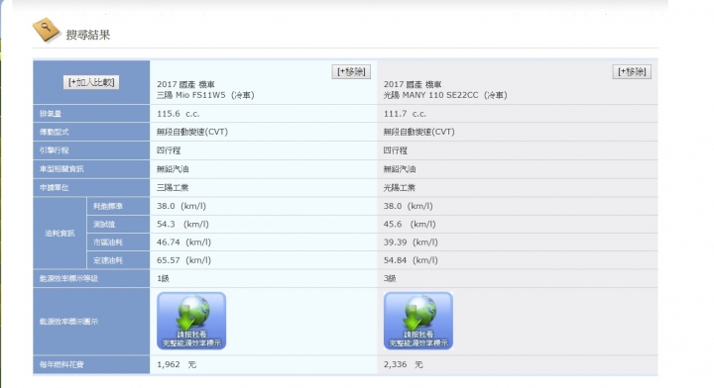The width and height of the screenshot is (714, 388).
Task: Click the 申請單位 row header
Action: pos(91,188)
